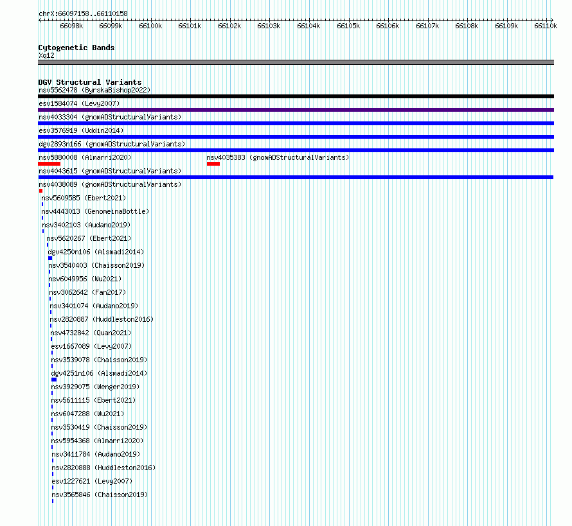This screenshot has width=572, height=526.
Task: Click the blue dgv2893n166 variant bar
Action: [x=296, y=150]
